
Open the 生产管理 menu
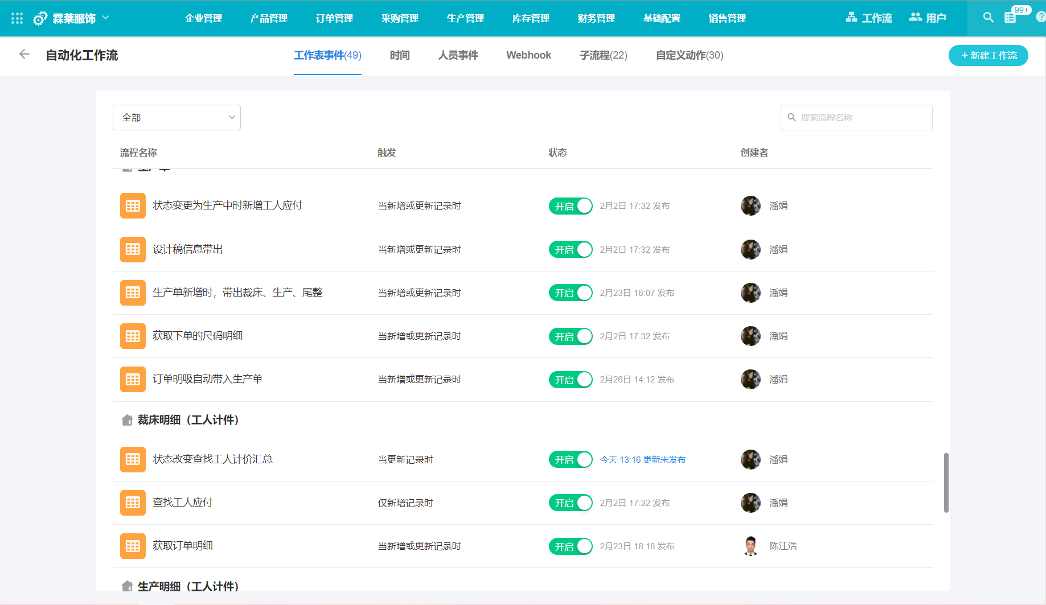pos(465,18)
